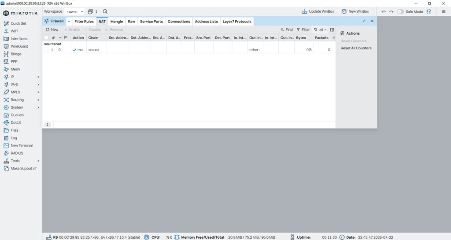Switch to the Raw tab

131,22
